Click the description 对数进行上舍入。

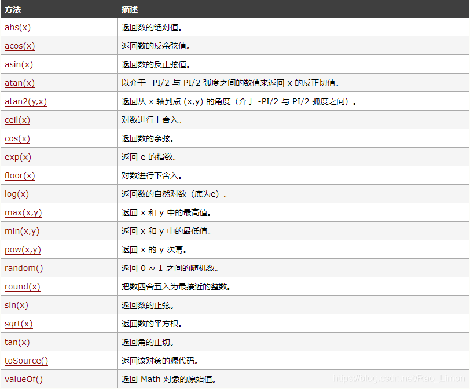point(152,120)
